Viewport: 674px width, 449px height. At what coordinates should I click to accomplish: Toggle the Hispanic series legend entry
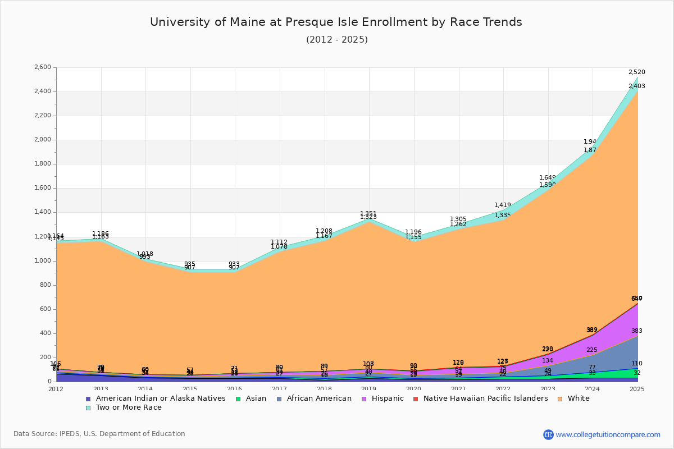coord(382,398)
